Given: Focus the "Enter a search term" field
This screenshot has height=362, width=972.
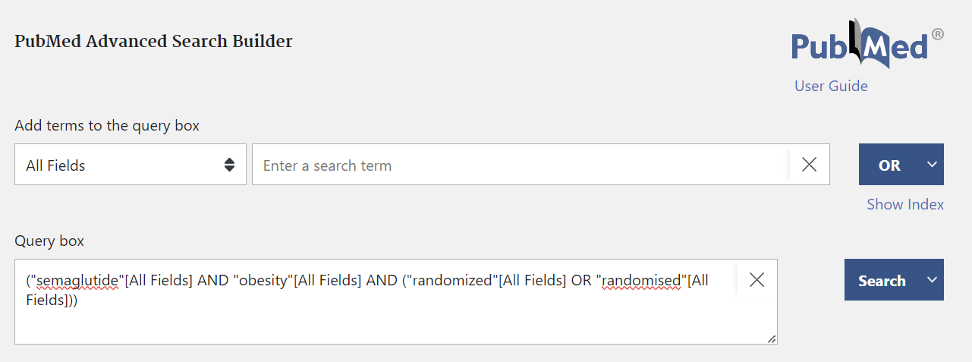Looking at the screenshot, I should pos(521,165).
